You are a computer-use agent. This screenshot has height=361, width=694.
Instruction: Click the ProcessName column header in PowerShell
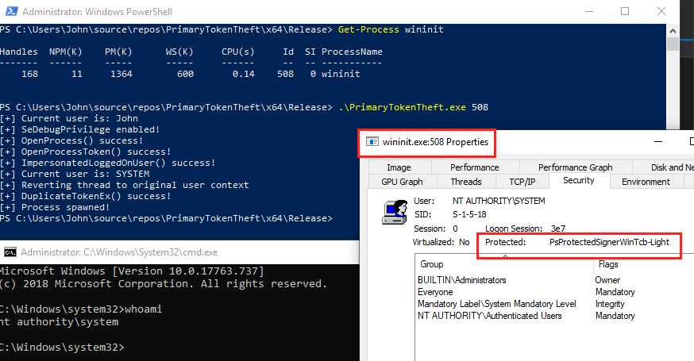pyautogui.click(x=352, y=52)
